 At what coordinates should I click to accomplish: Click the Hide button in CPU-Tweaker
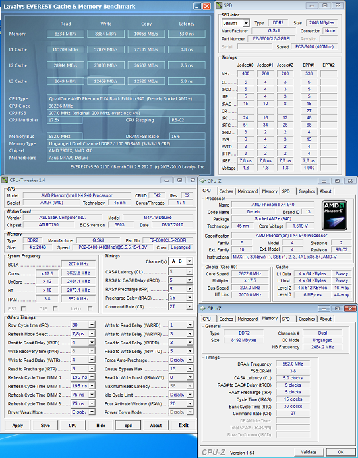(101, 425)
